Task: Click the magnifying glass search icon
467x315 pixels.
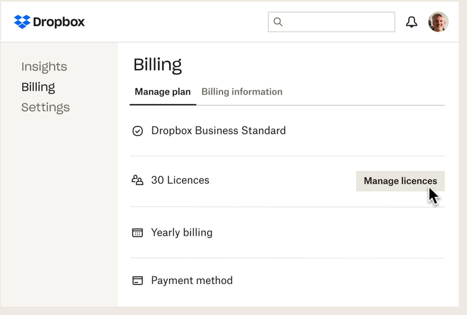Action: pyautogui.click(x=278, y=22)
